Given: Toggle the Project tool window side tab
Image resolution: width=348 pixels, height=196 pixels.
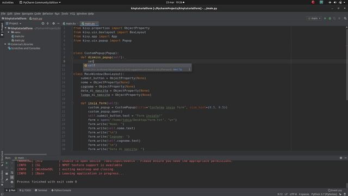Looking at the screenshot, I should tap(2, 30).
